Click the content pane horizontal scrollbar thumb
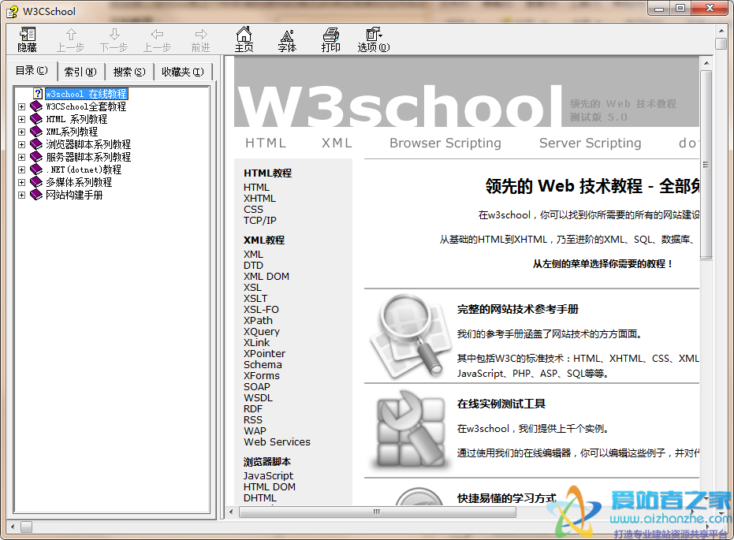The height and width of the screenshot is (540, 734). coord(378,512)
